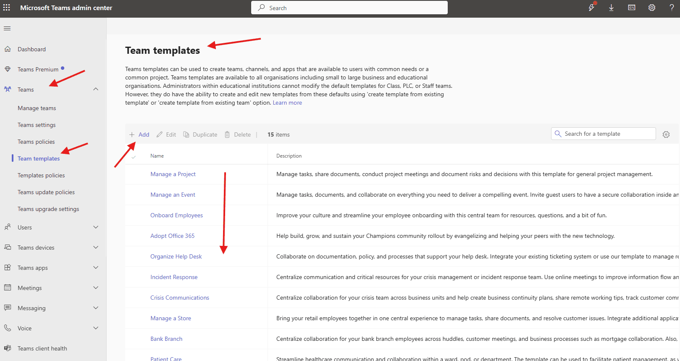The height and width of the screenshot is (361, 680).
Task: Expand the Voice section chevron
Action: [96, 328]
